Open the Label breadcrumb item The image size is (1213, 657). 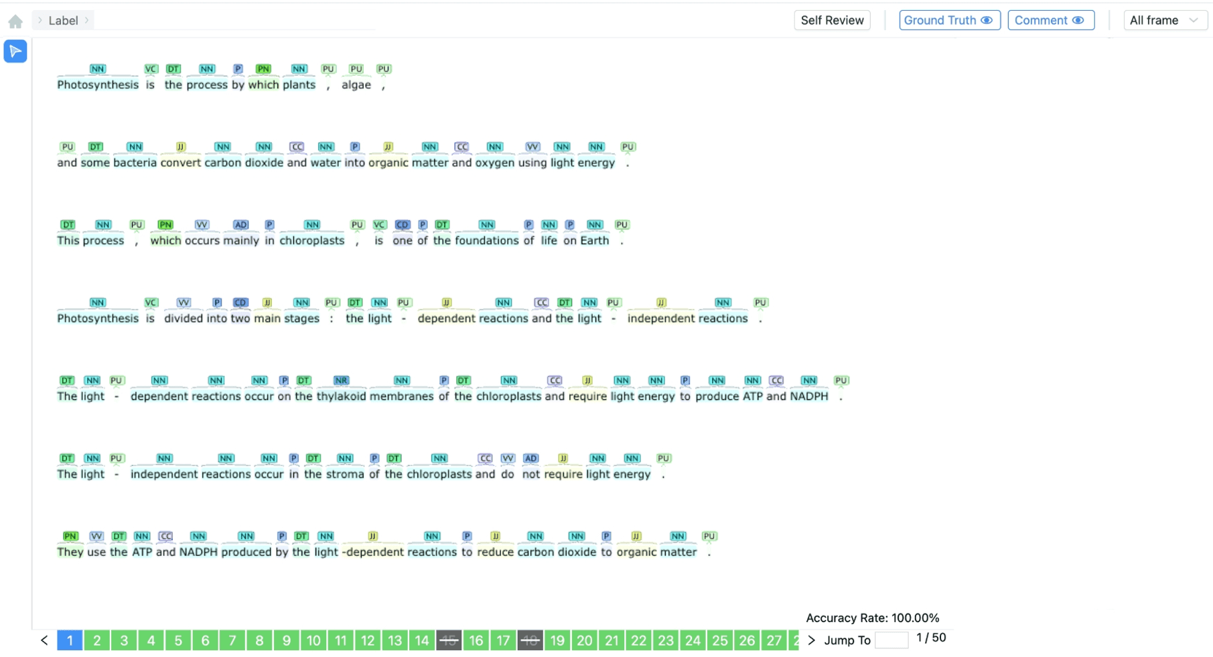click(x=63, y=21)
